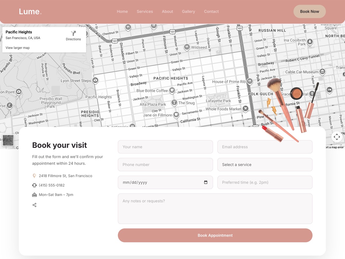Go to the Gallery page
The image size is (345, 259).
pyautogui.click(x=188, y=11)
